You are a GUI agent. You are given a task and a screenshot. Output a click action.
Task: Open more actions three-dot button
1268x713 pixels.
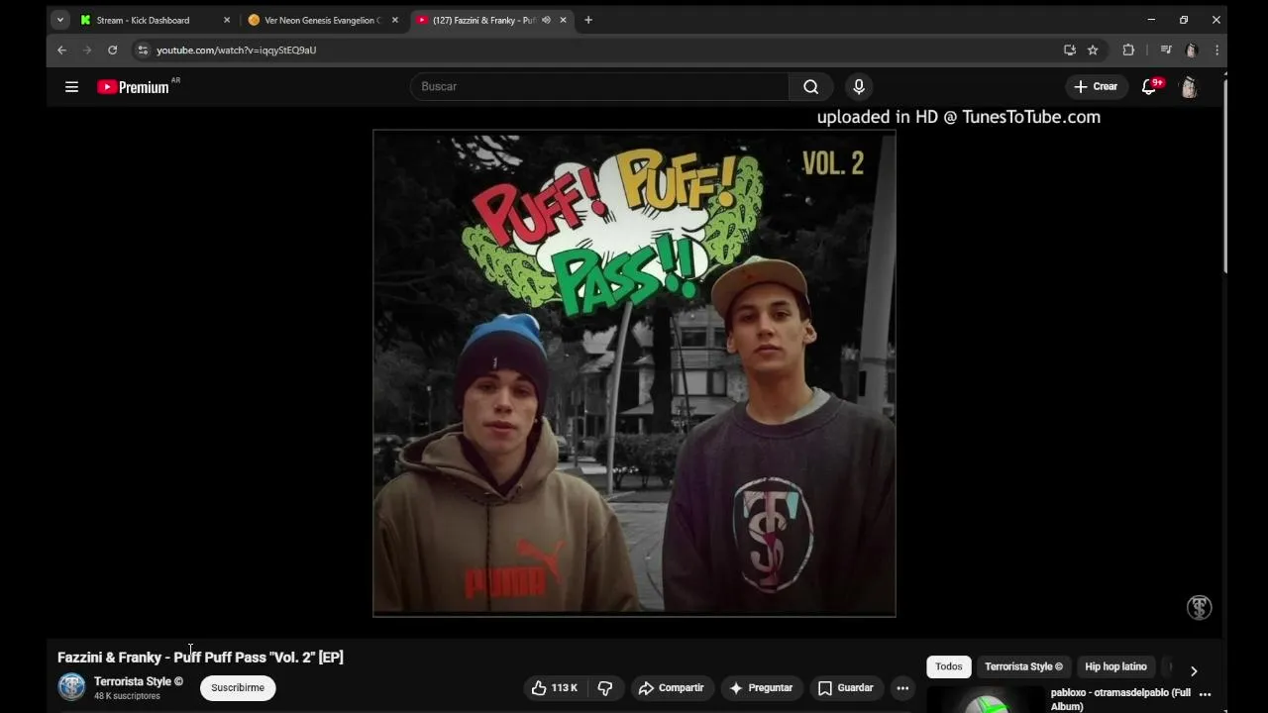point(902,687)
